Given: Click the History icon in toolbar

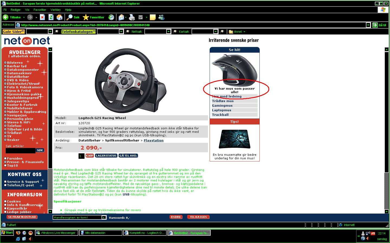Looking at the screenshot, I should [111, 17].
